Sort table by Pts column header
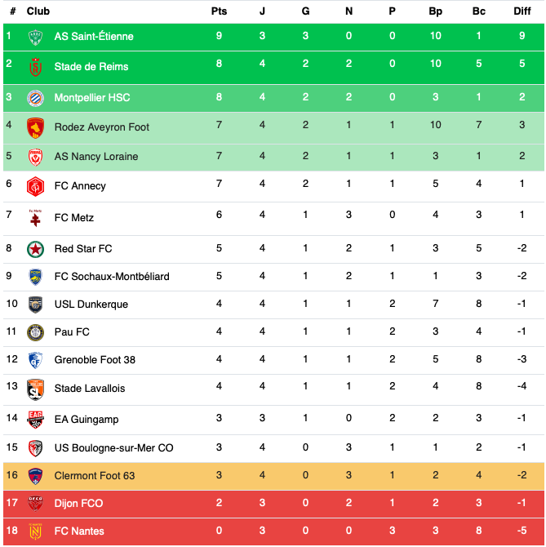Screen dimensions: 546x547 [219, 11]
